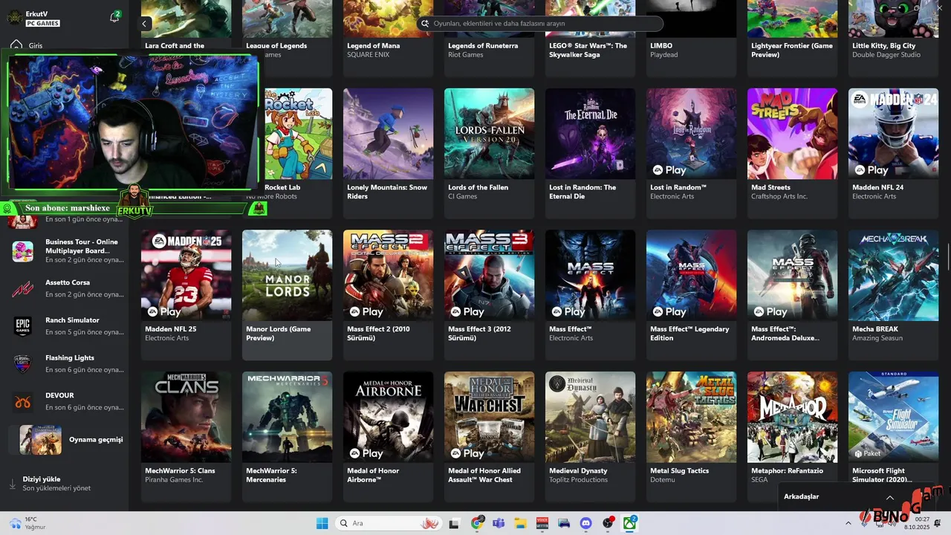Open Medal of Honor Airborne cover
This screenshot has height=535, width=951.
388,417
